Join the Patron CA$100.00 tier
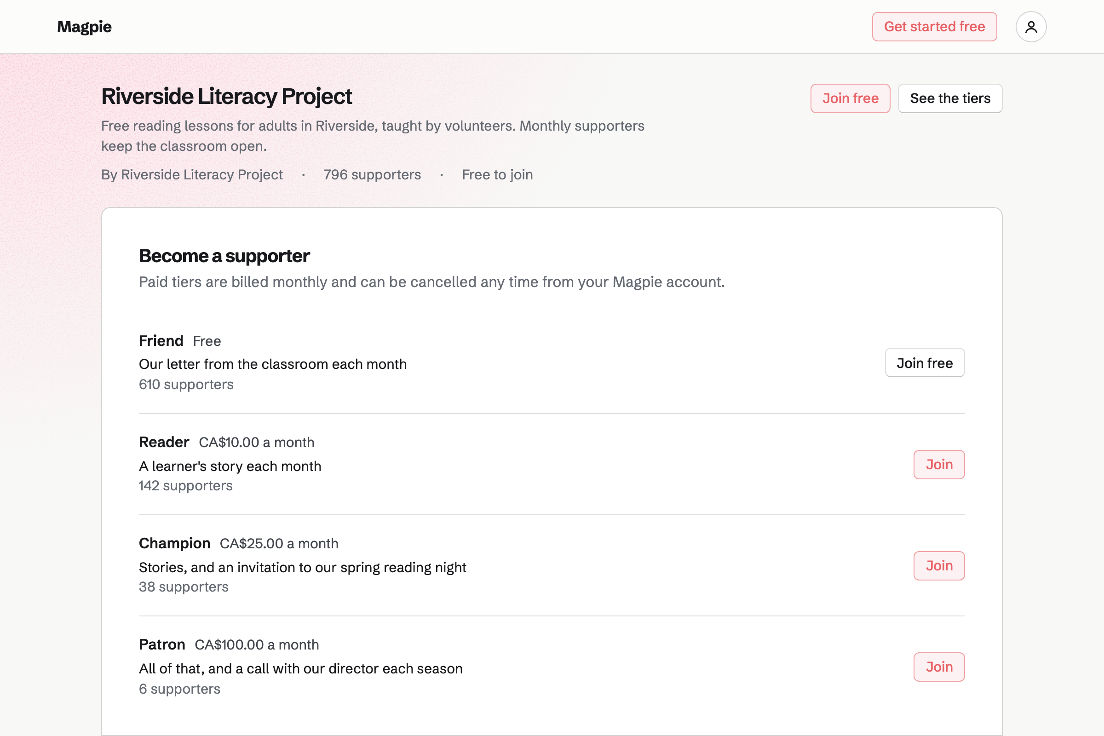 click(939, 667)
